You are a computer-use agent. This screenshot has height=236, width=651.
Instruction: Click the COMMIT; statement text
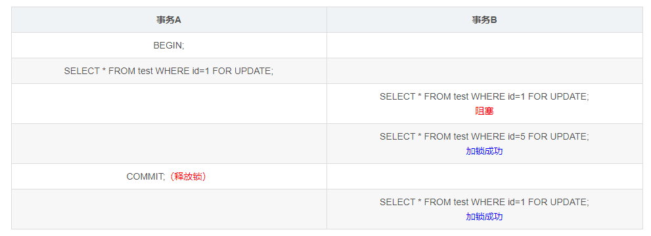coord(146,176)
